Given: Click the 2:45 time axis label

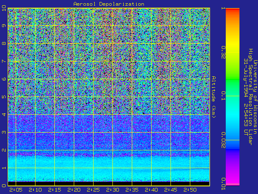Looking at the screenshot, I should tap(171, 190).
